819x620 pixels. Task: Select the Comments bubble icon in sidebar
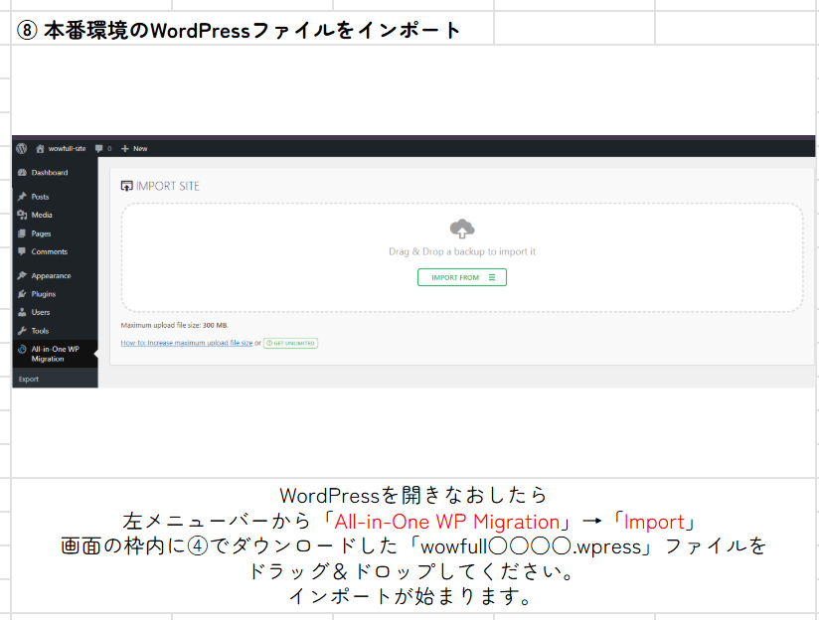pos(21,251)
